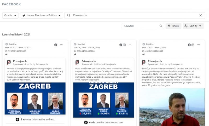Open more options on ad ID 729760941025380
209x126 pixels.
[61, 45]
